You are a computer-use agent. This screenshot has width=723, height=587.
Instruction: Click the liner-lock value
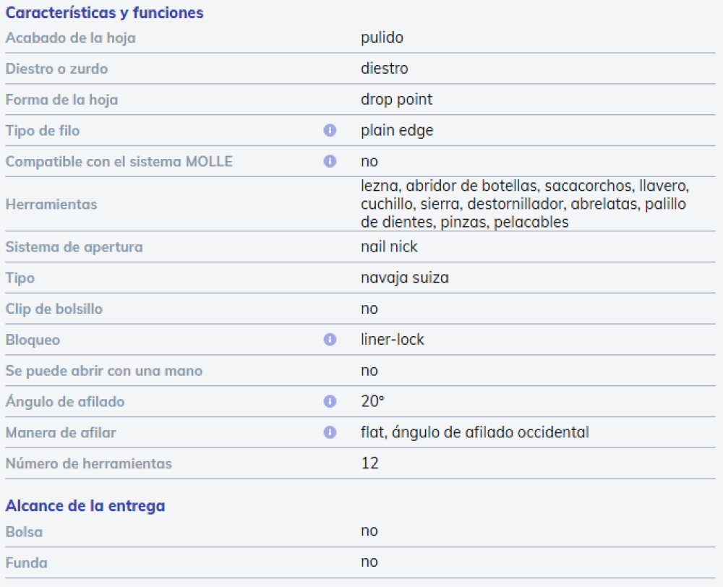pos(392,339)
